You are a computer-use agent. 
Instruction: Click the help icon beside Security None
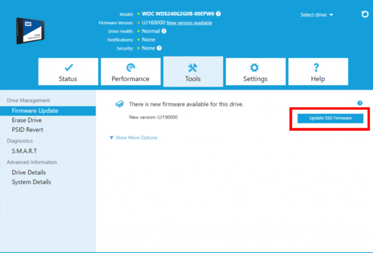coord(159,48)
